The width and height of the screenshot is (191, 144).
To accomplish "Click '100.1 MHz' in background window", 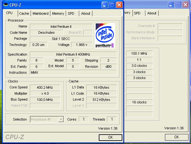I will click(139, 53).
